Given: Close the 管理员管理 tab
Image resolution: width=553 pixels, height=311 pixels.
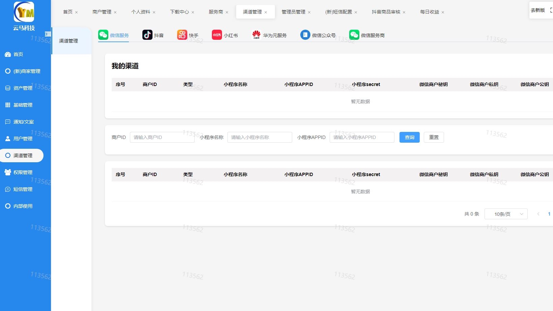Looking at the screenshot, I should point(309,12).
